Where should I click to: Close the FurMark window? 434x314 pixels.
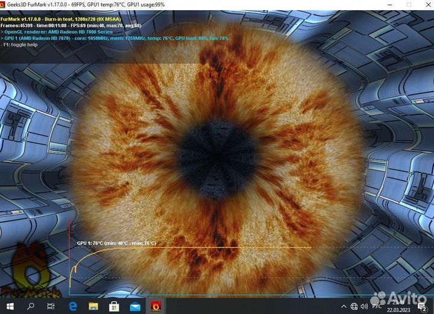pyautogui.click(x=428, y=5)
